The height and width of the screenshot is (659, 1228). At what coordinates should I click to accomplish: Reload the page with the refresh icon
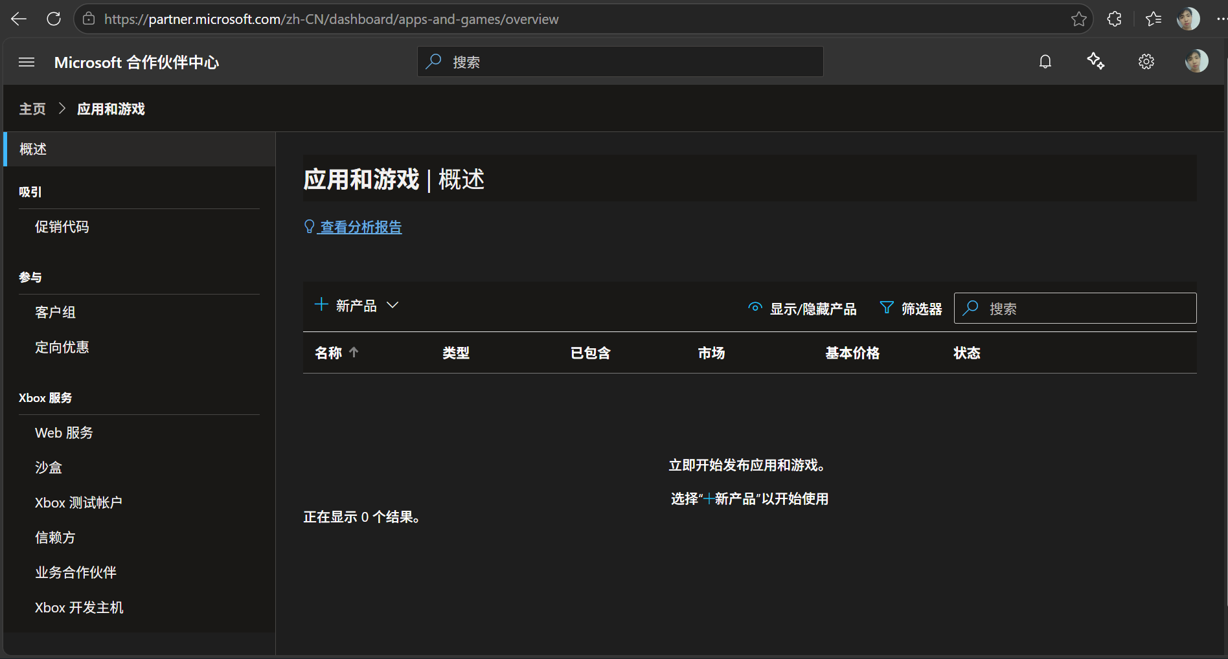[54, 19]
